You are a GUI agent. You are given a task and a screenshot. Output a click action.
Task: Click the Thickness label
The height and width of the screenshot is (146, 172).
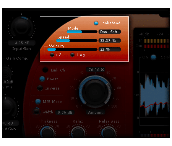[48, 121]
